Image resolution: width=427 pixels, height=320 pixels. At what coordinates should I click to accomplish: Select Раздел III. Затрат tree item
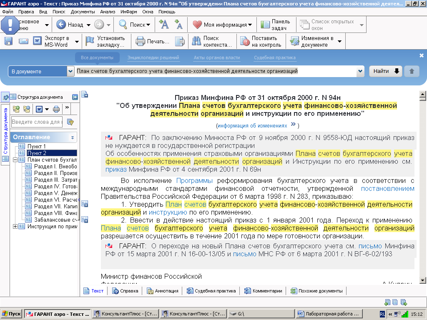pos(55,180)
